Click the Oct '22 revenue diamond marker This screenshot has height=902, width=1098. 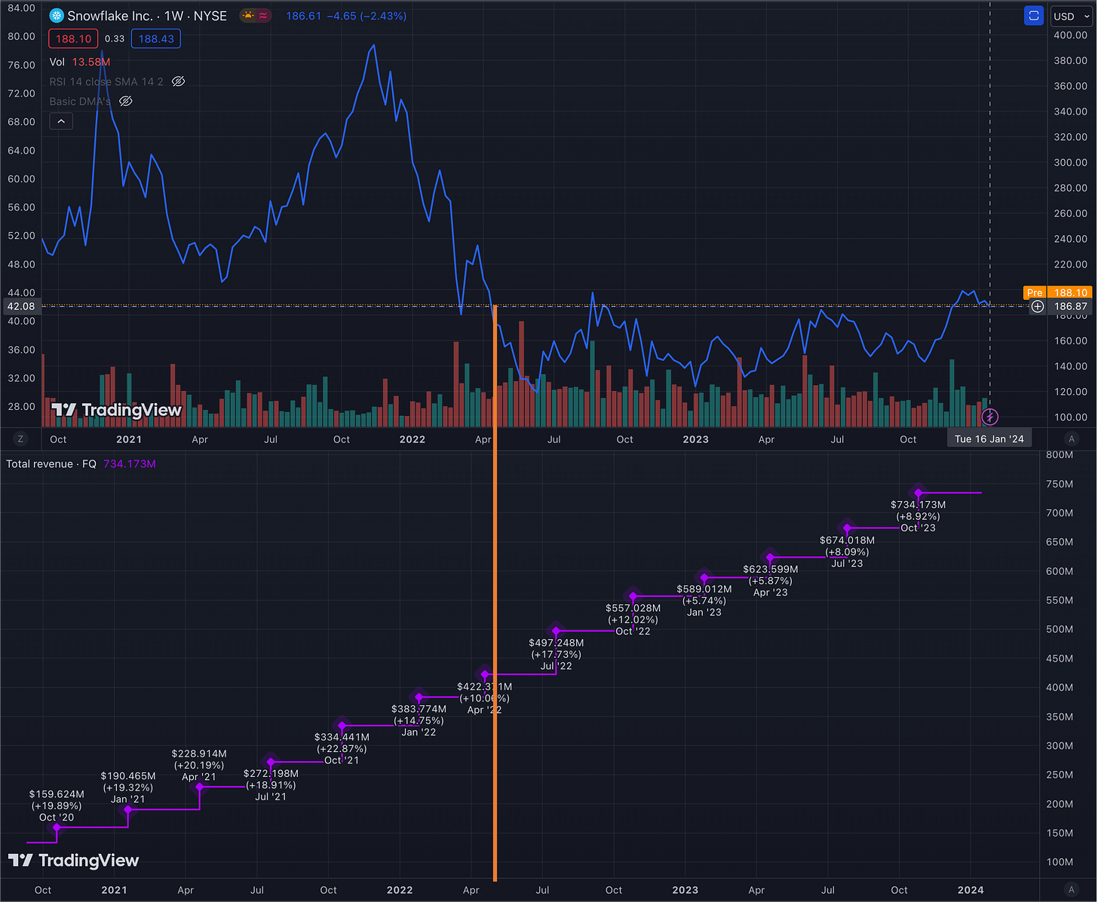point(633,597)
